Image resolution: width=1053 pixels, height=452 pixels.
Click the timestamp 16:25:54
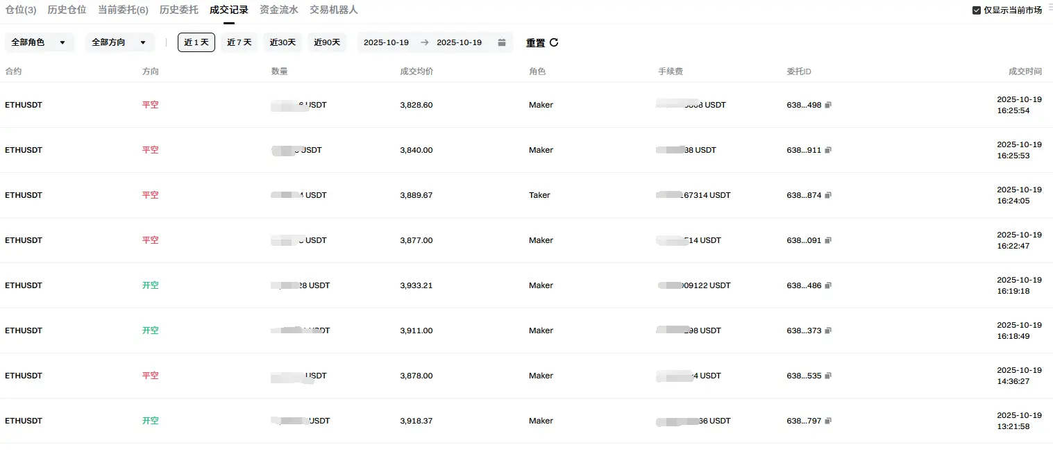pyautogui.click(x=1013, y=111)
